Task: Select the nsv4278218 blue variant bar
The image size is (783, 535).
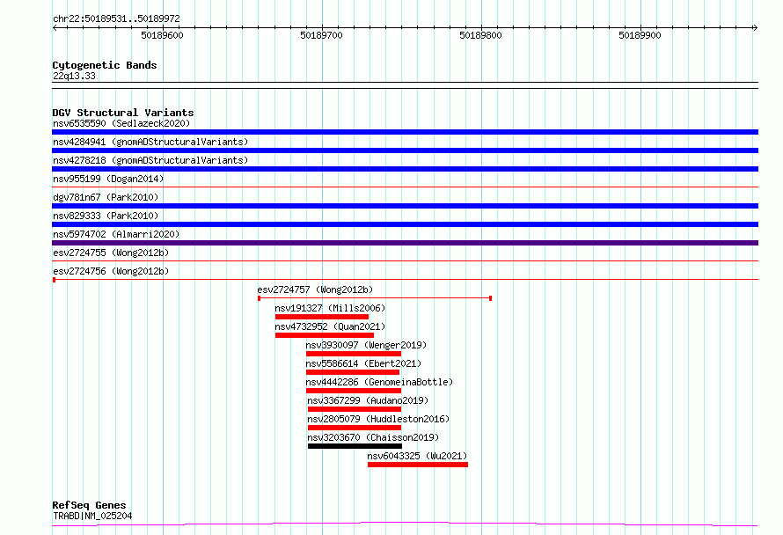Action: (x=405, y=169)
